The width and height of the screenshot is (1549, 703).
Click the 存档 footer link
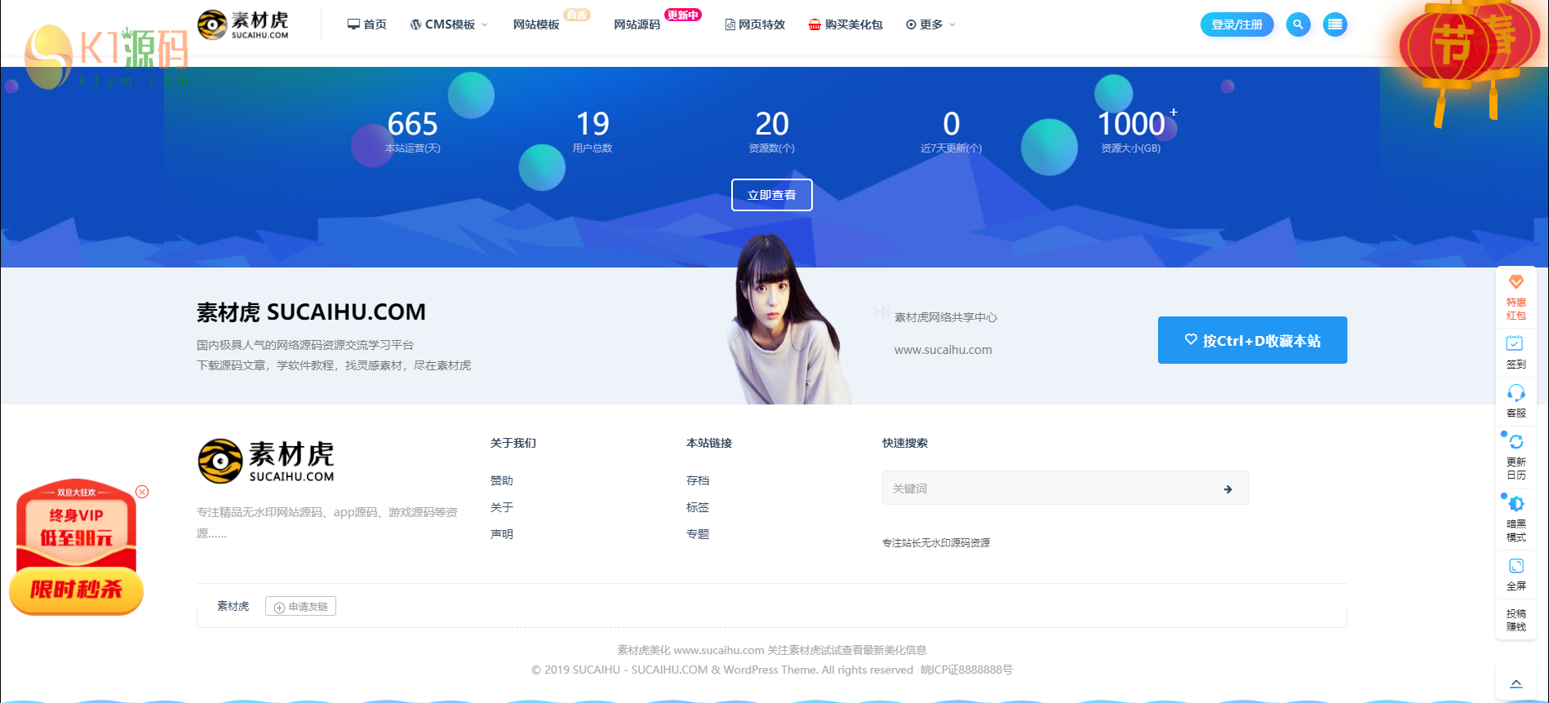[698, 480]
